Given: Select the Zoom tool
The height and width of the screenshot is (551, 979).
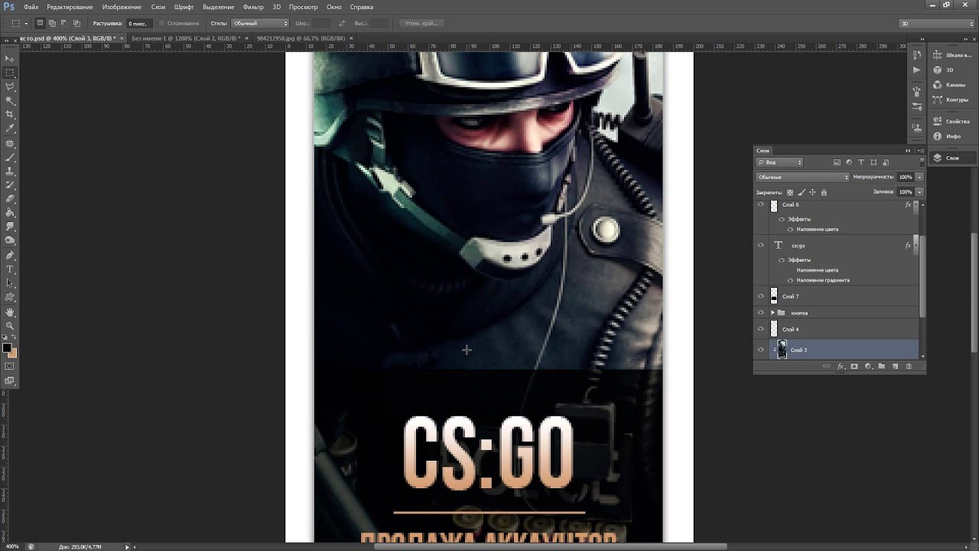Looking at the screenshot, I should click(10, 325).
